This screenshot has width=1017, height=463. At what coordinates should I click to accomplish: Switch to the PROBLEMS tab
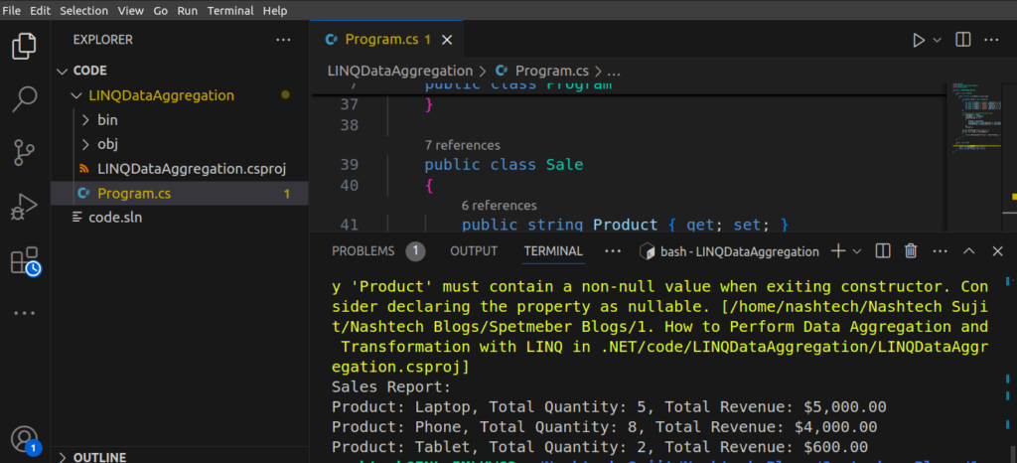tap(363, 251)
